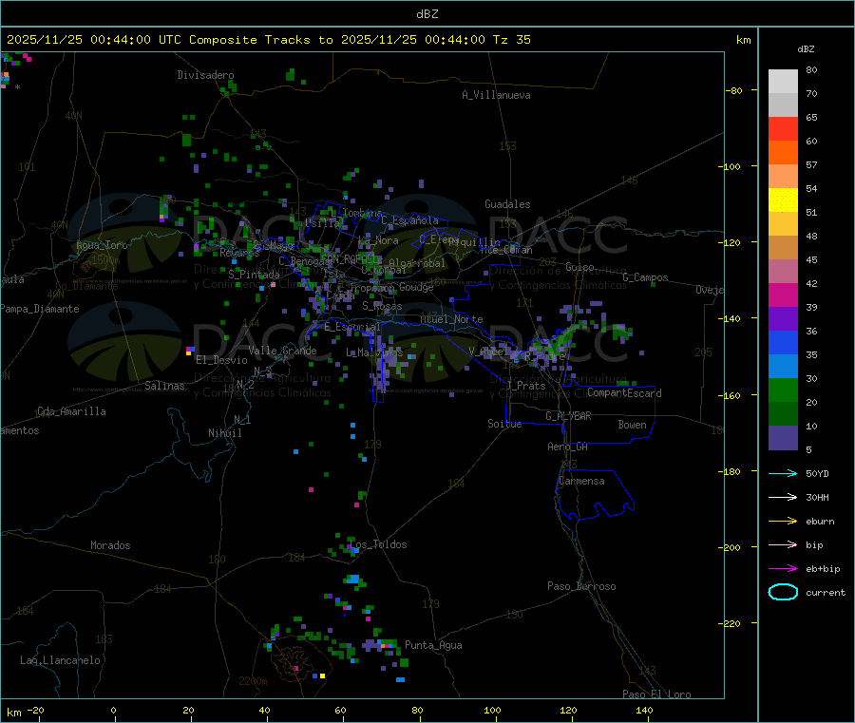This screenshot has width=855, height=723.
Task: Click the G_Campos place label
Action: point(645,277)
